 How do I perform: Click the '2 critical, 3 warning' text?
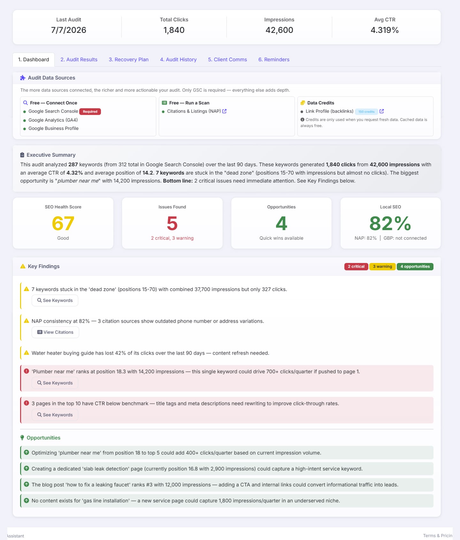tap(172, 238)
